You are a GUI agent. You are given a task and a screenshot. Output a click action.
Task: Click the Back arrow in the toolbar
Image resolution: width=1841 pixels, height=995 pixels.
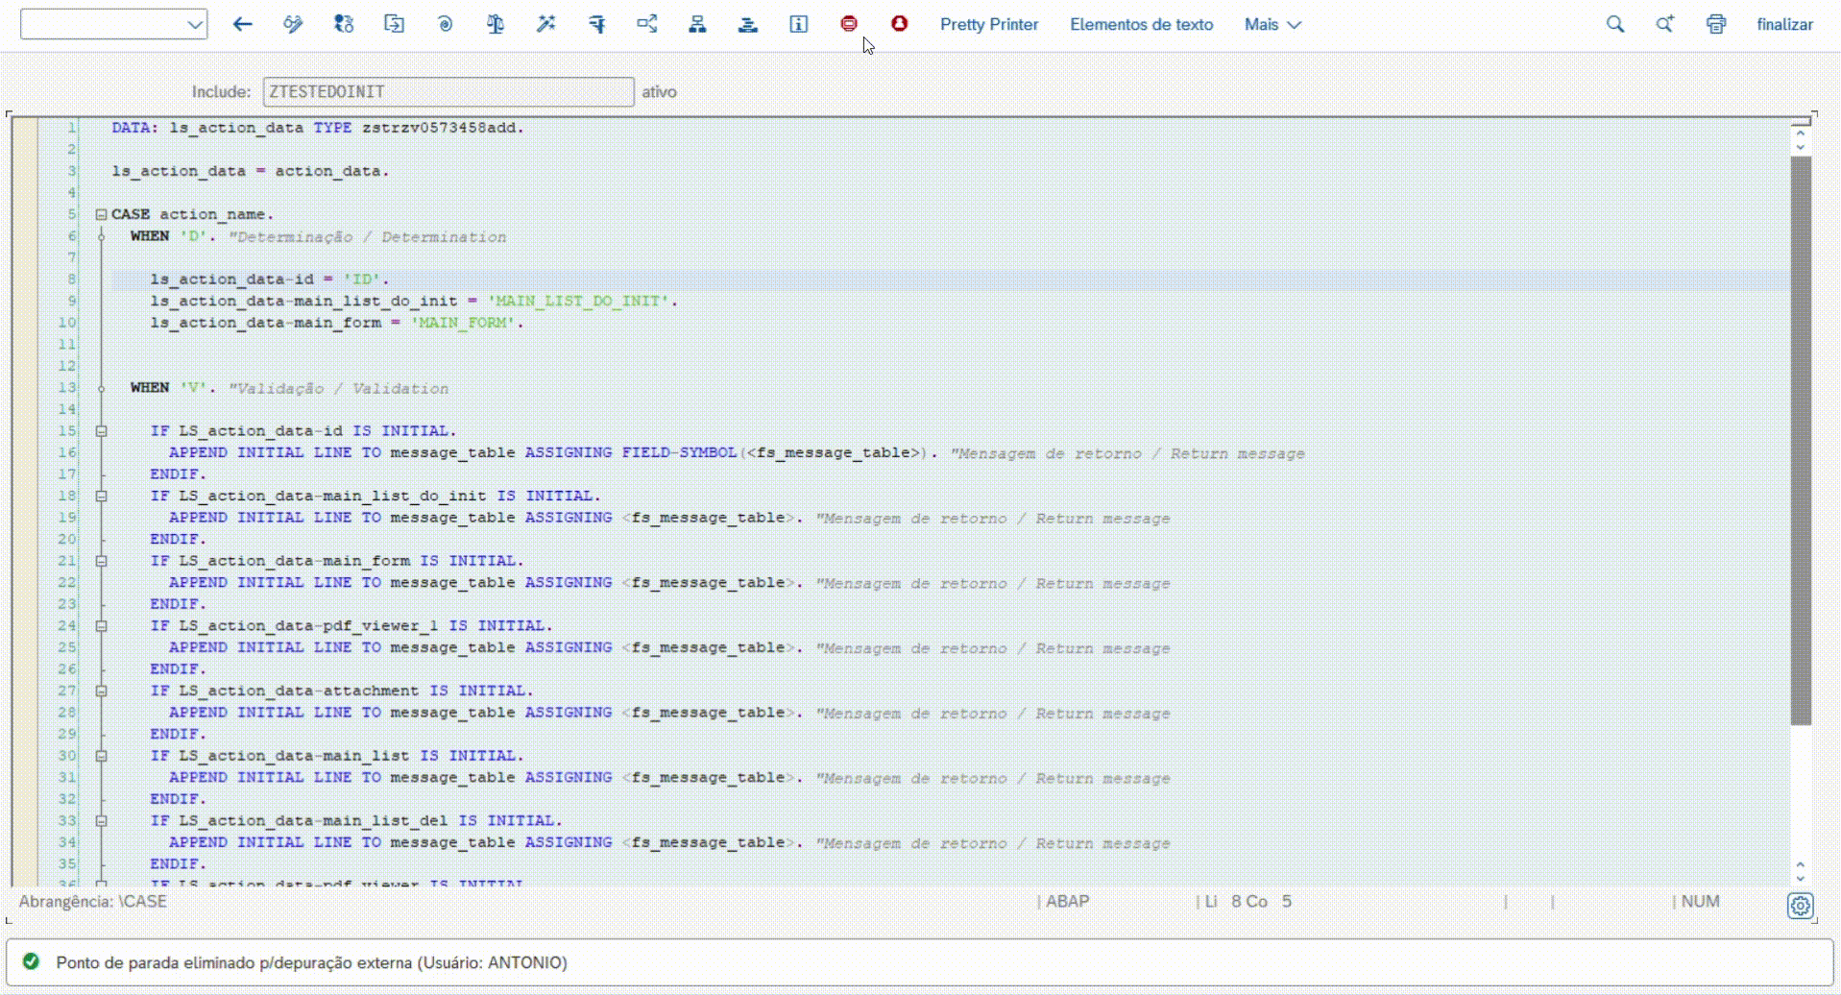click(242, 24)
